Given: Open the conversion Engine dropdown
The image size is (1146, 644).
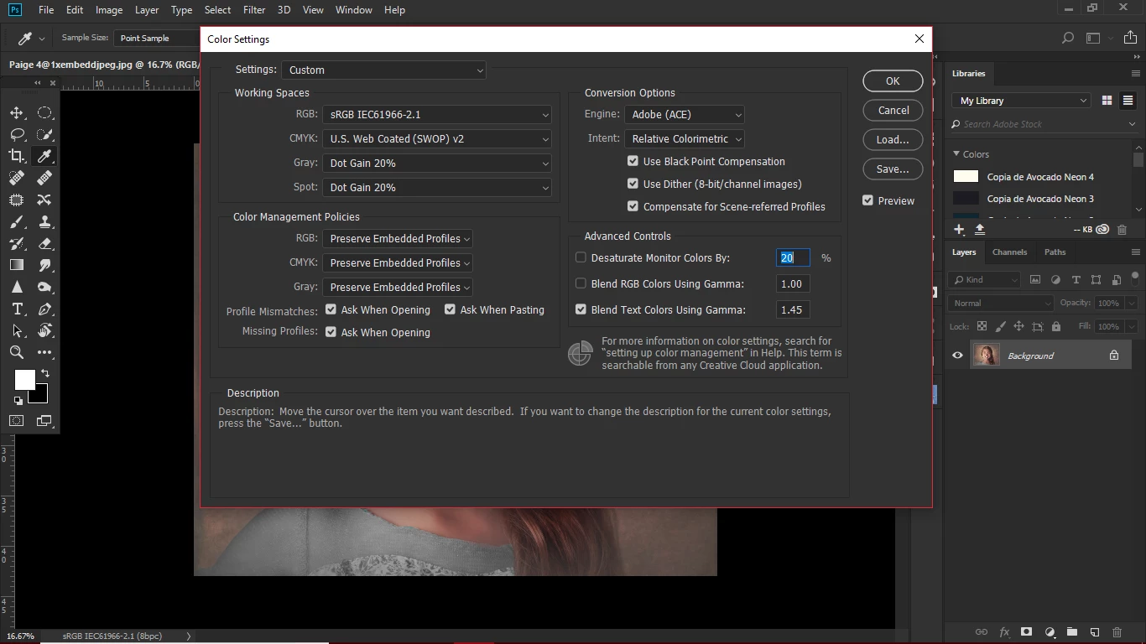Looking at the screenshot, I should (x=685, y=115).
